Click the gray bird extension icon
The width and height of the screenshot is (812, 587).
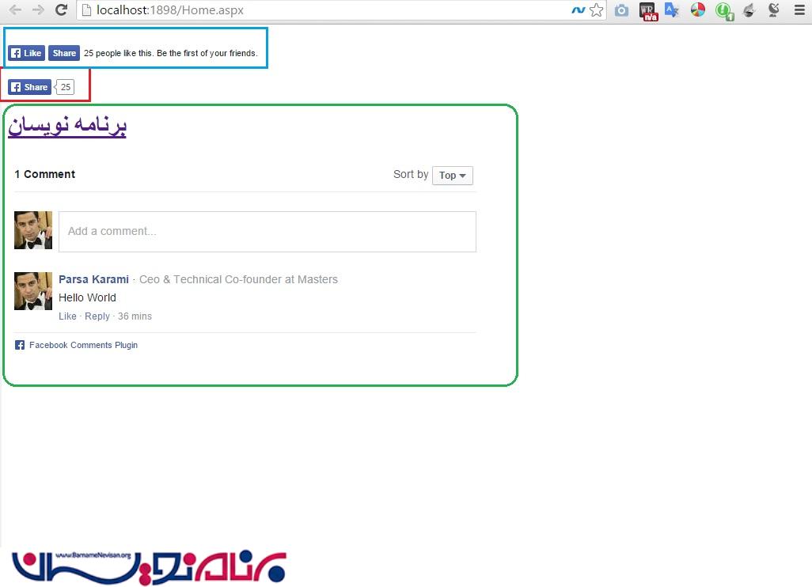(x=749, y=10)
